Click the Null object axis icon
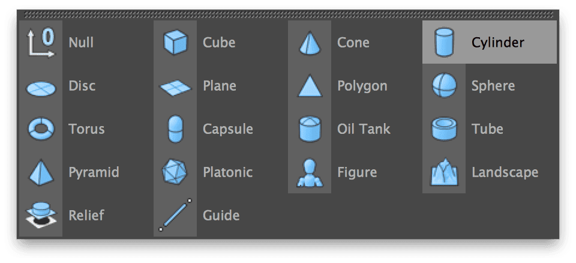Image resolution: width=576 pixels, height=263 pixels. point(41,43)
